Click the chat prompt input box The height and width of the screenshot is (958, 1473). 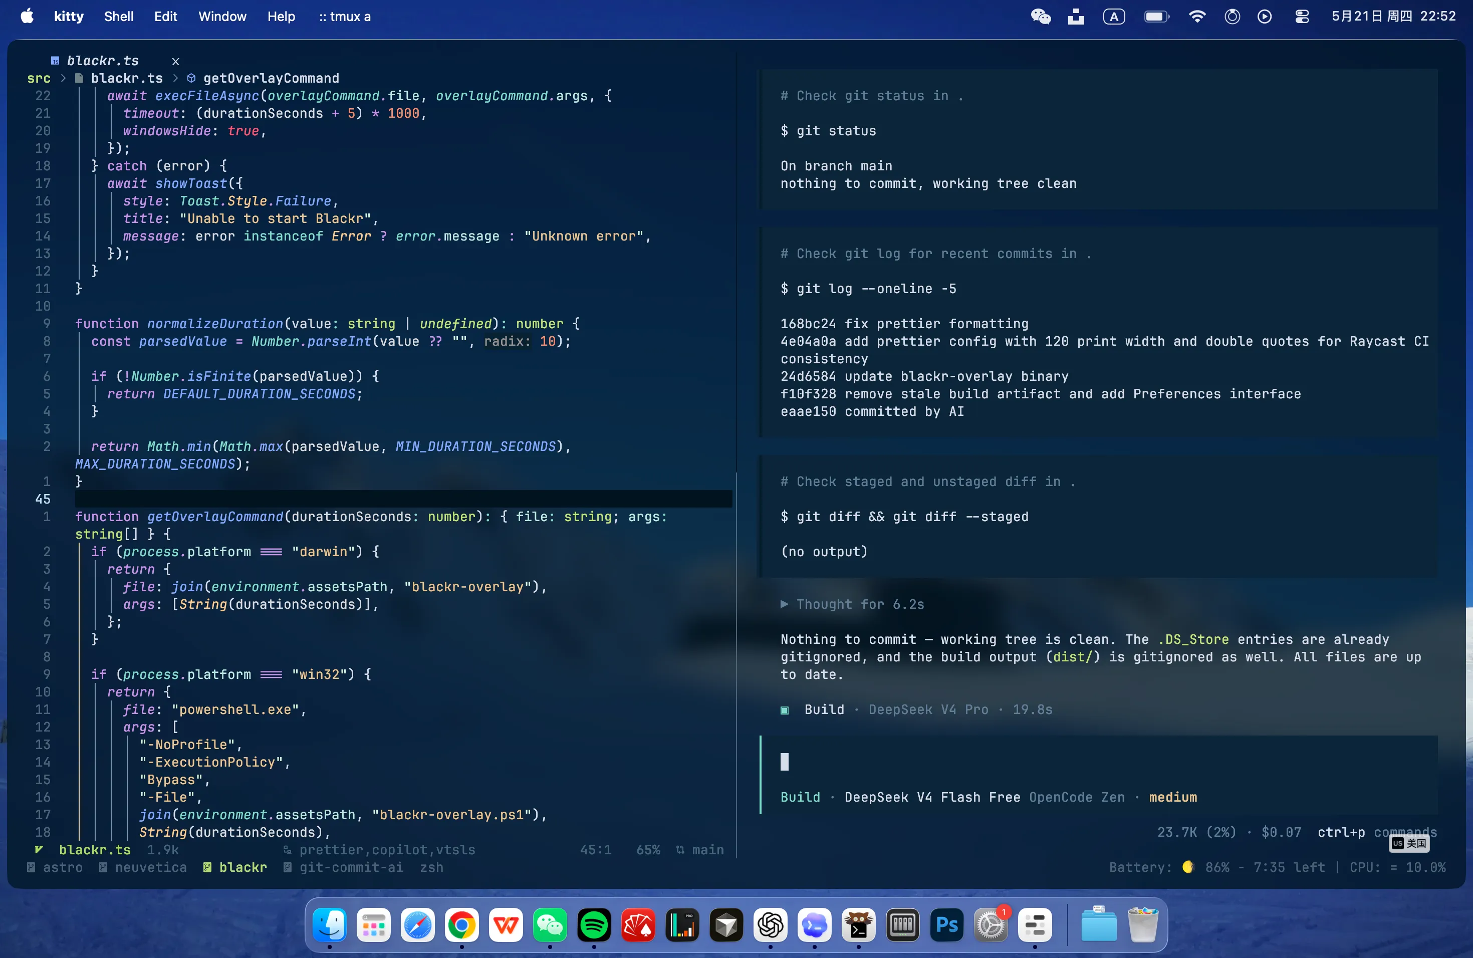point(1099,762)
